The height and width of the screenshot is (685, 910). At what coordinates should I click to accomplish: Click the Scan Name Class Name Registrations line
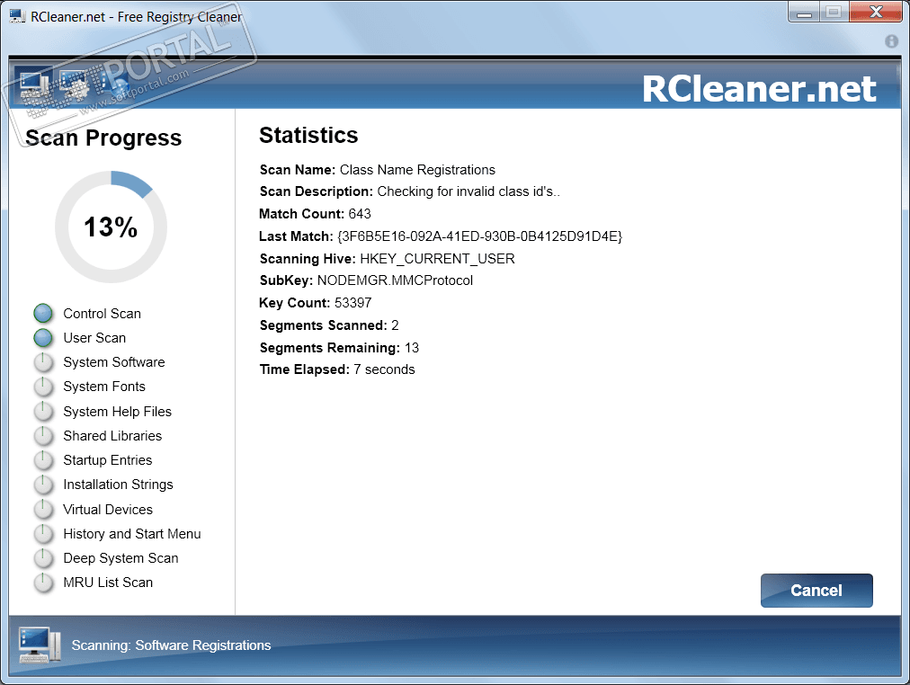[x=378, y=170]
